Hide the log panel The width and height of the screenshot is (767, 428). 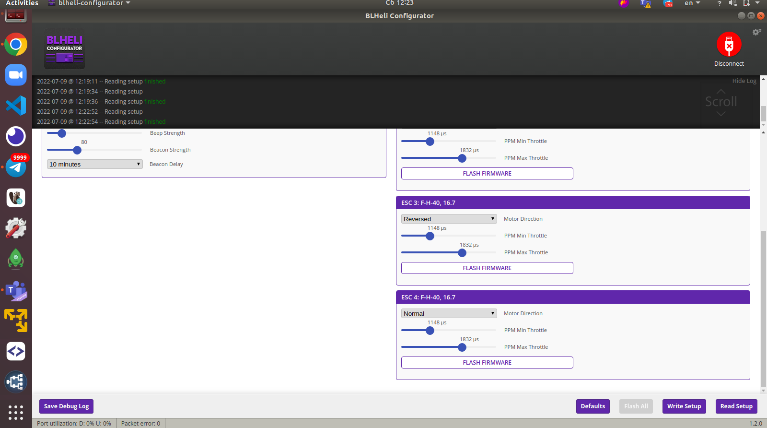[x=744, y=81]
